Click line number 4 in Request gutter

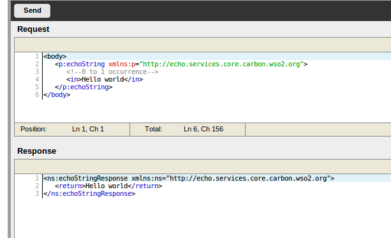37,79
